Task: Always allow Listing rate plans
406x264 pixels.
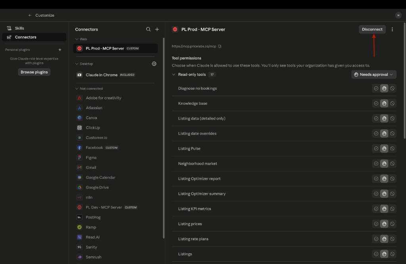Action: [376, 239]
